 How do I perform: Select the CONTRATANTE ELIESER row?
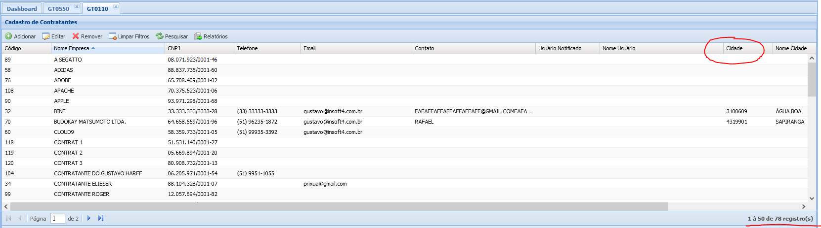tap(405, 184)
